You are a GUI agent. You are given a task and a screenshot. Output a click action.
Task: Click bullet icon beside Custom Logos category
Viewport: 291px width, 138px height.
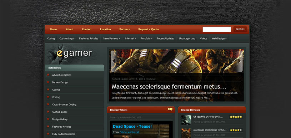pos(48,112)
